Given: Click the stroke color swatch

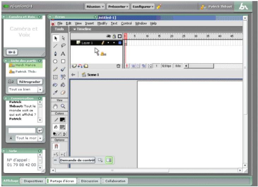Looking at the screenshot, I should 62,119.
